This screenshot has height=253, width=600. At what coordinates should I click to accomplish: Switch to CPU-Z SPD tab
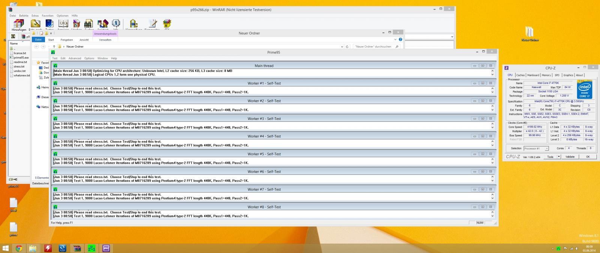point(557,75)
